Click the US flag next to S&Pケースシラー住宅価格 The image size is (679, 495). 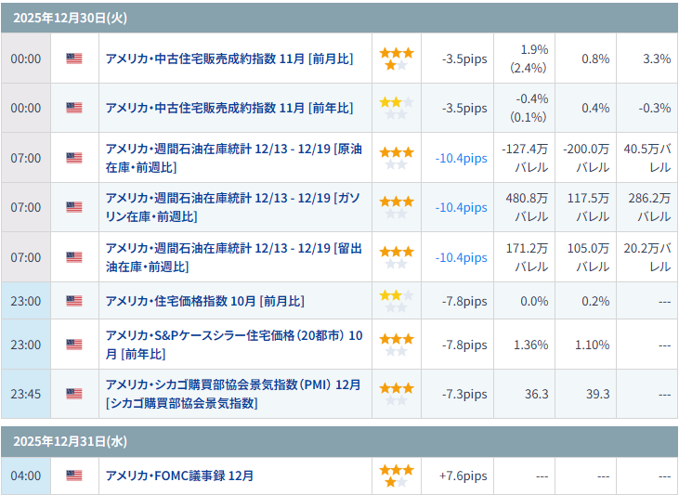(x=74, y=345)
